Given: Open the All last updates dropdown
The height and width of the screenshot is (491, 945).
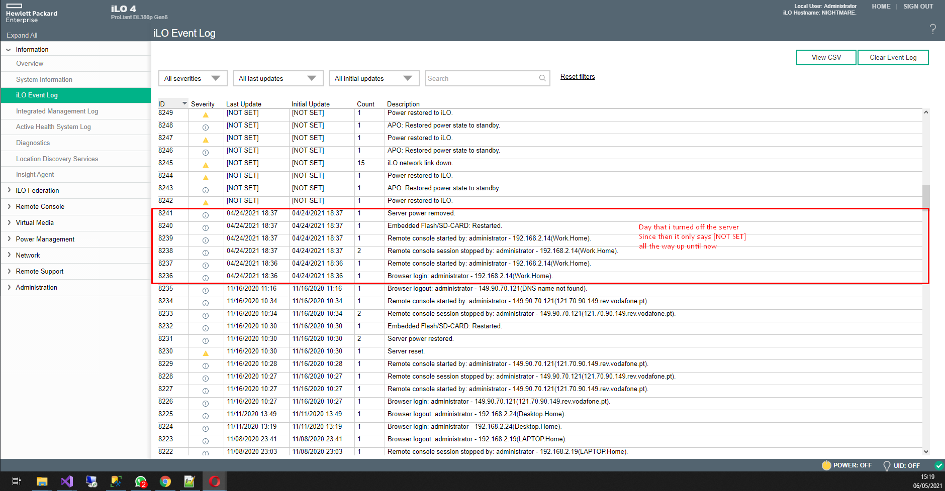Looking at the screenshot, I should (278, 78).
